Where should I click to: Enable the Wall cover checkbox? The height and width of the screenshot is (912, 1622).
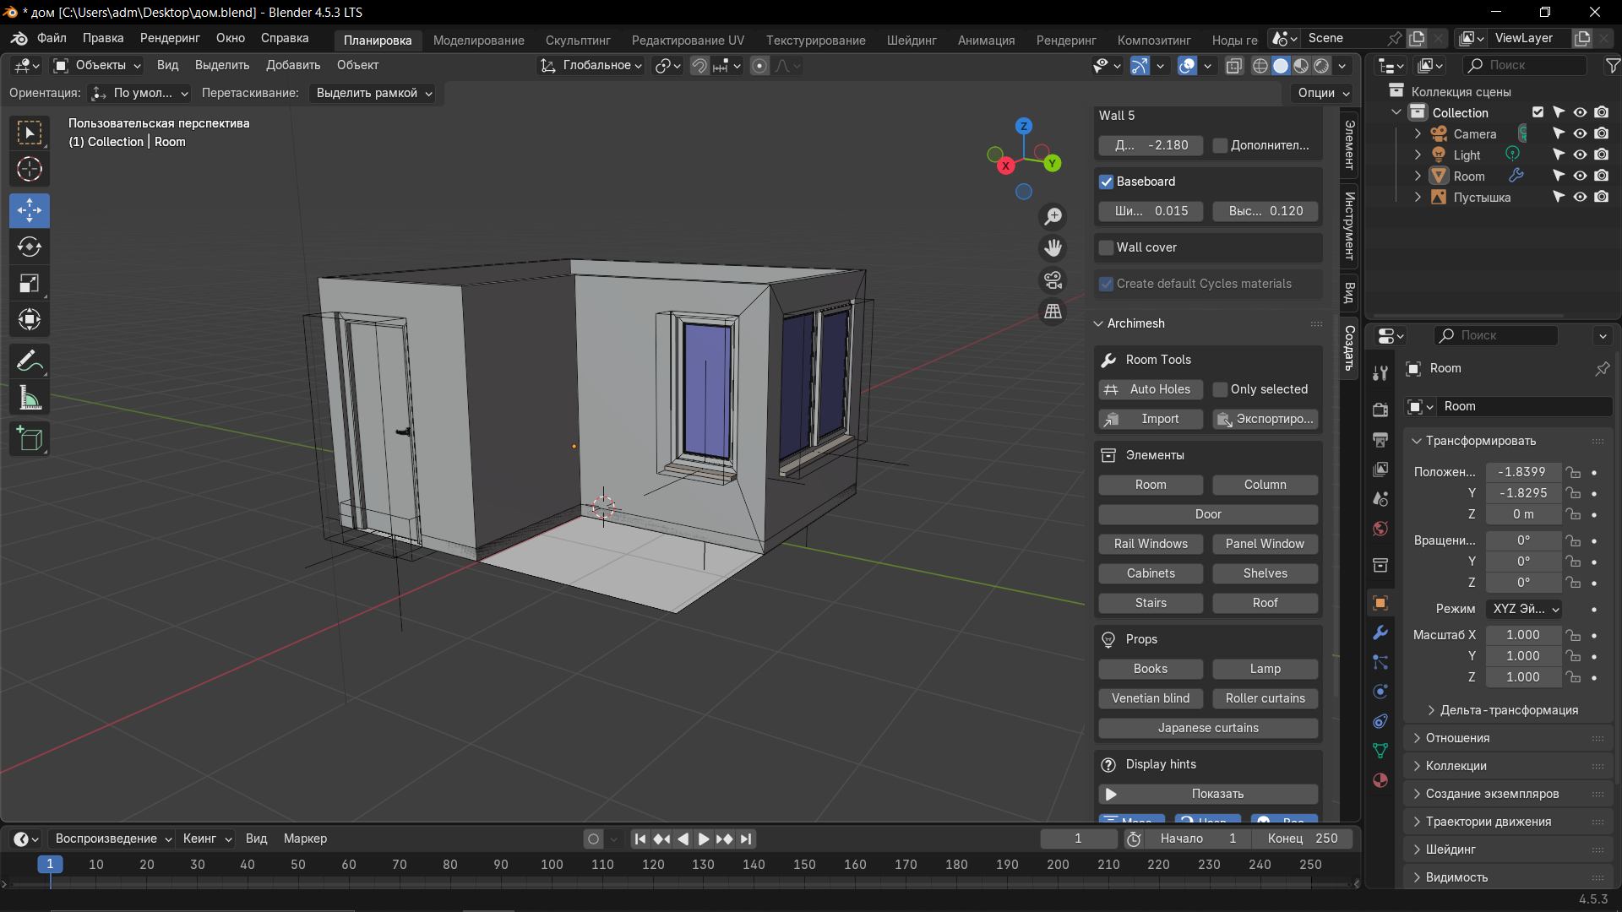pyautogui.click(x=1106, y=247)
